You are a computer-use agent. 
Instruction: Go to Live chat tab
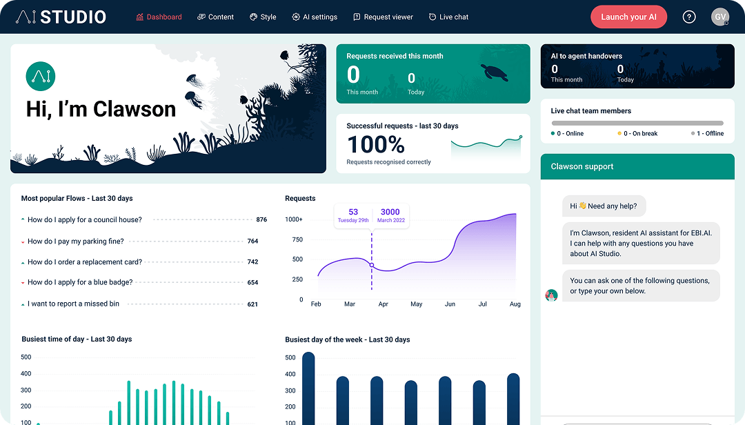coord(448,17)
